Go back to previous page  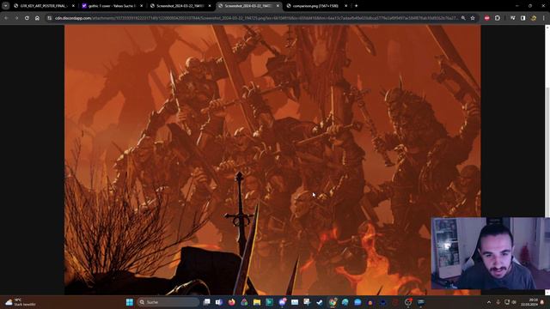[6, 18]
